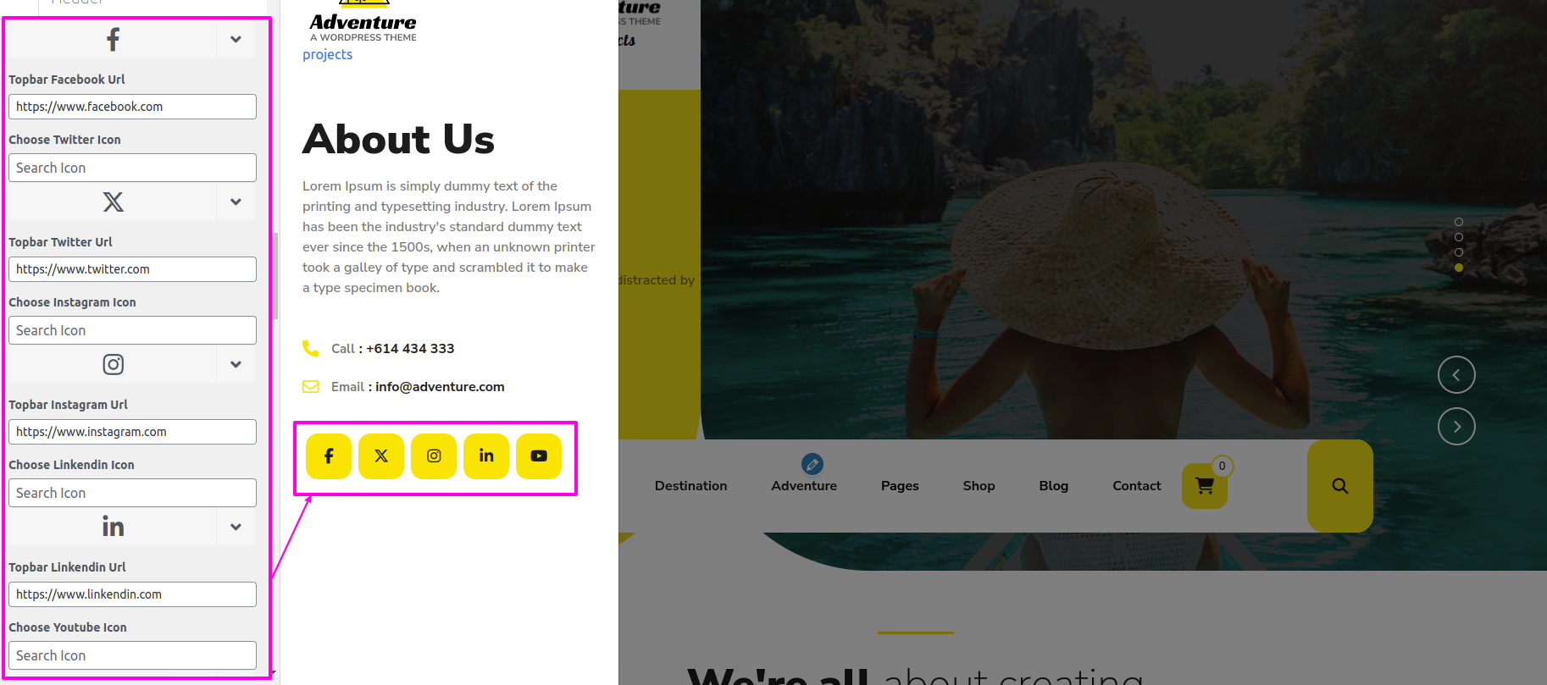Follow the projects link
The height and width of the screenshot is (685, 1547).
327,54
